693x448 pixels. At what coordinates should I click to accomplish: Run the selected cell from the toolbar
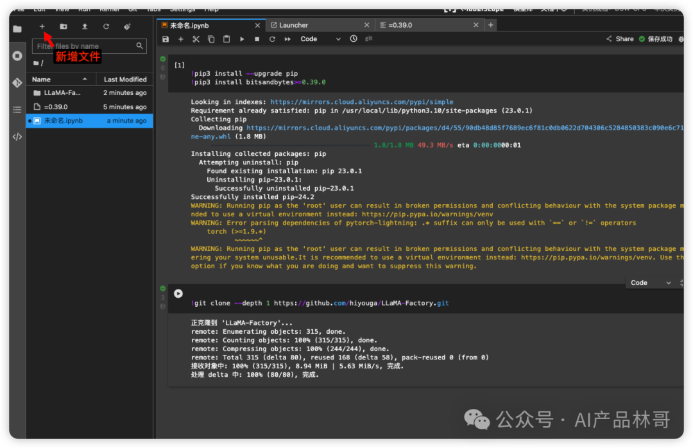(242, 39)
